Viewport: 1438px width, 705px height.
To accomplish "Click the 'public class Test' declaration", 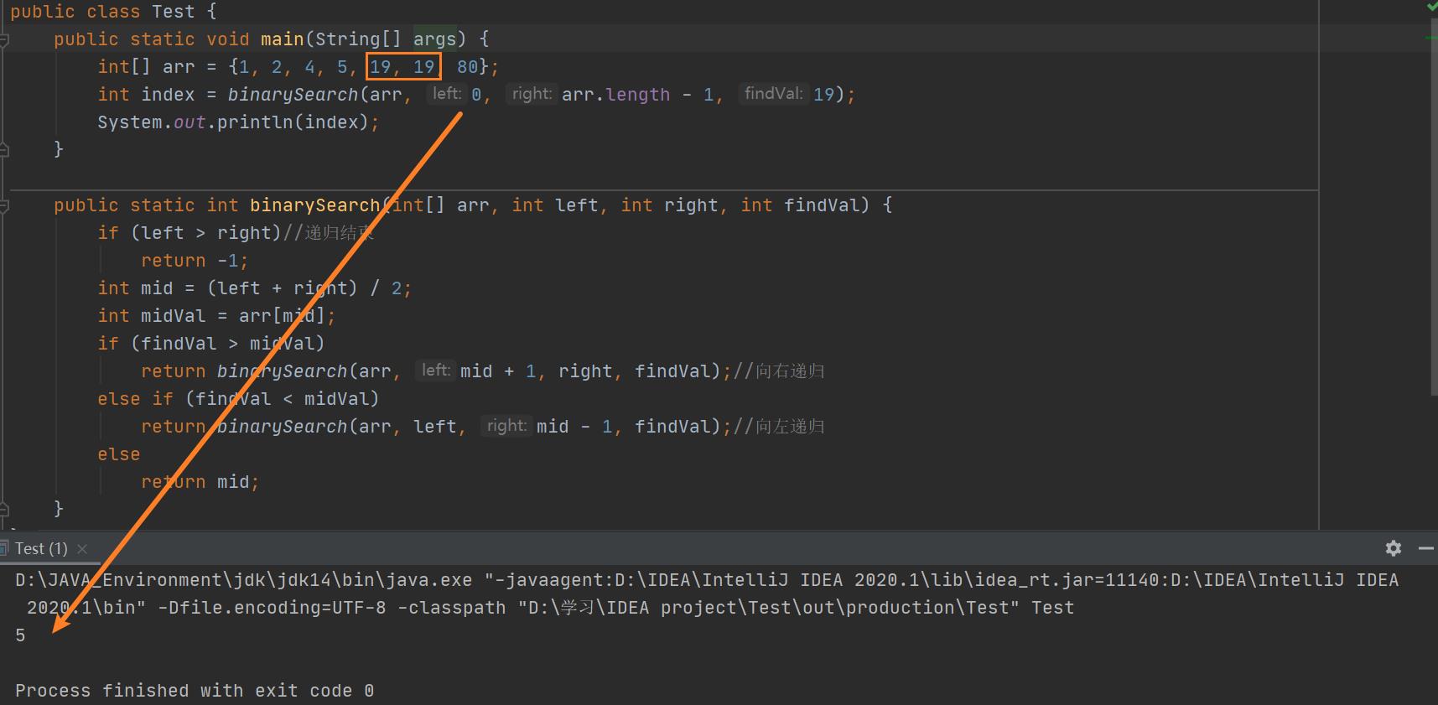I will 102,12.
